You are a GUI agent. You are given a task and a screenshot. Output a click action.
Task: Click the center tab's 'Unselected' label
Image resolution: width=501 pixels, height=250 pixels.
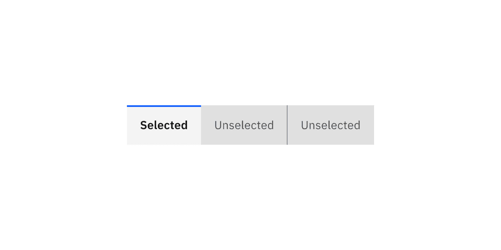coord(244,125)
